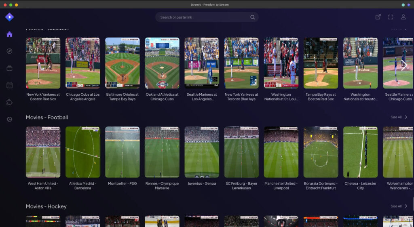The width and height of the screenshot is (414, 227).
Task: Open Baltimore Orioles at Tampa Bay Rays thumbnail
Action: (123, 63)
